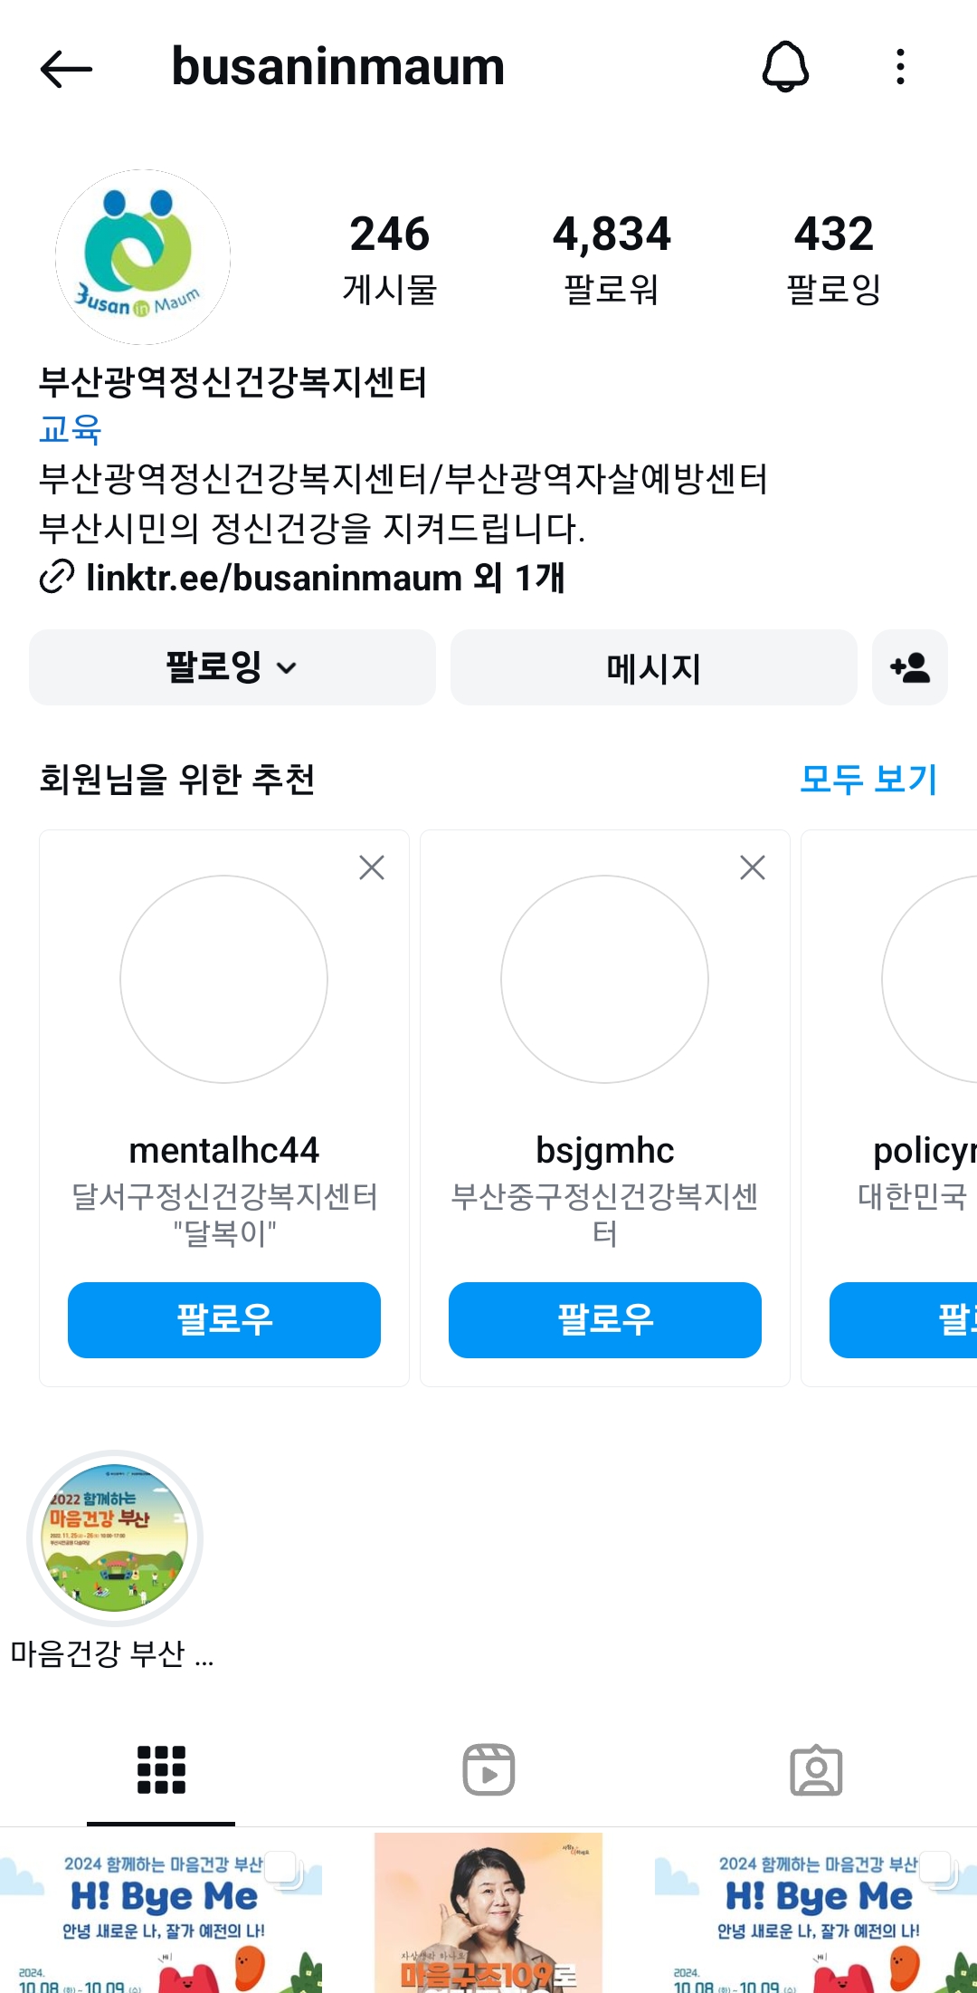Open the notification bell settings

coord(785,67)
